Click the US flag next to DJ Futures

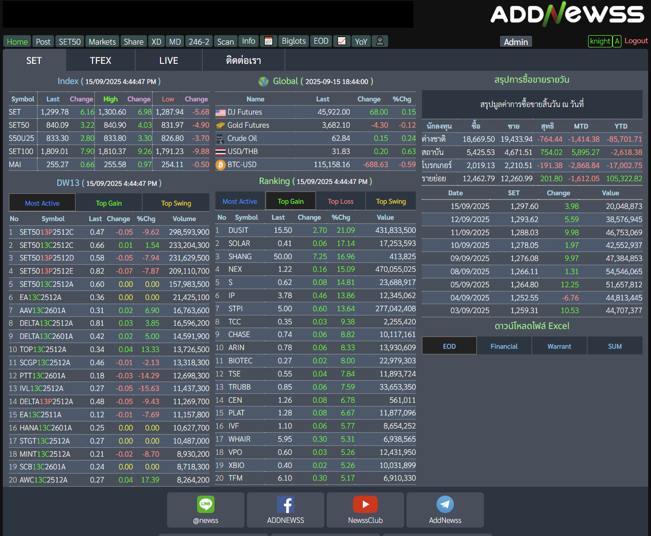pyautogui.click(x=221, y=113)
